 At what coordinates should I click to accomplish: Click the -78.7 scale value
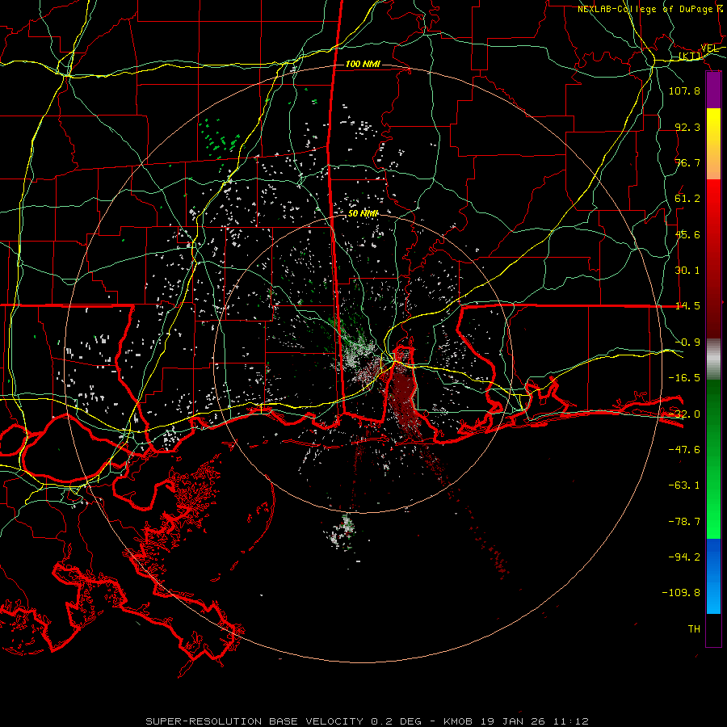tap(684, 522)
